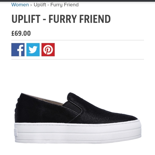Click the heel tab on the sole
The height and width of the screenshot is (155, 155).
pos(15,133)
